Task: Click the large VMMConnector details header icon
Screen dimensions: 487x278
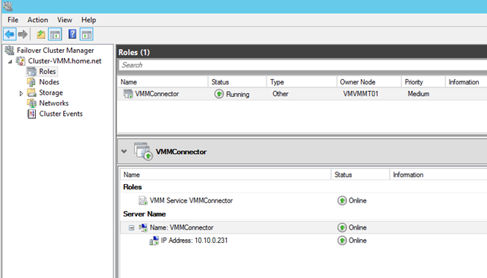Action: point(144,151)
